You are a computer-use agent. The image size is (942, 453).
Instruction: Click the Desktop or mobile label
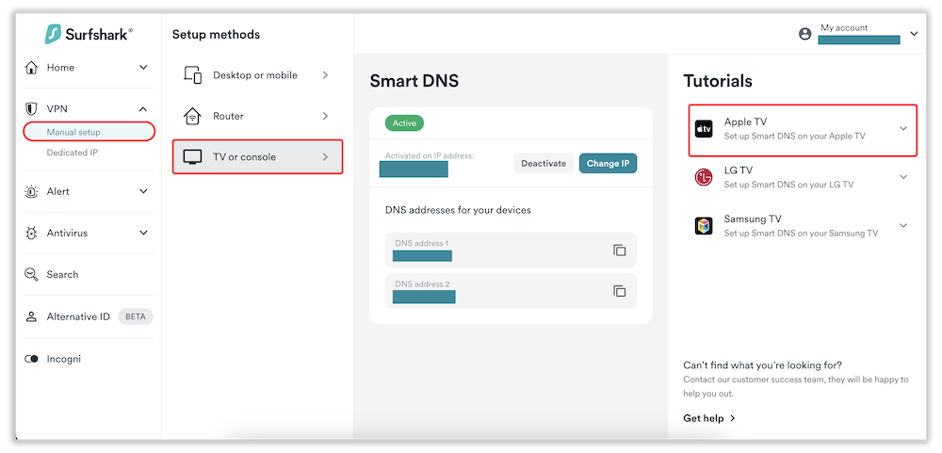[x=255, y=75]
